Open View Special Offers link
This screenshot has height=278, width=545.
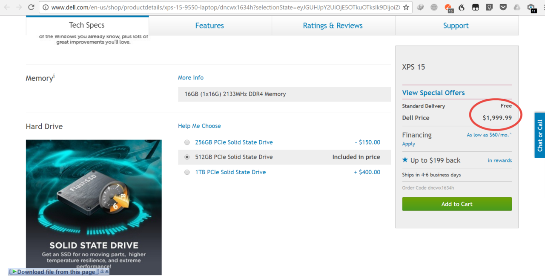click(433, 93)
